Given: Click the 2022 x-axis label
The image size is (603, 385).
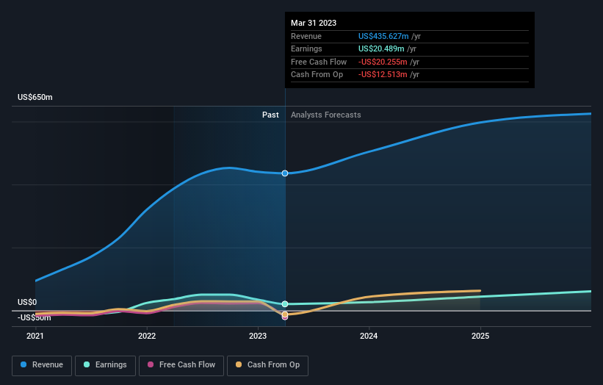Looking at the screenshot, I should (147, 337).
